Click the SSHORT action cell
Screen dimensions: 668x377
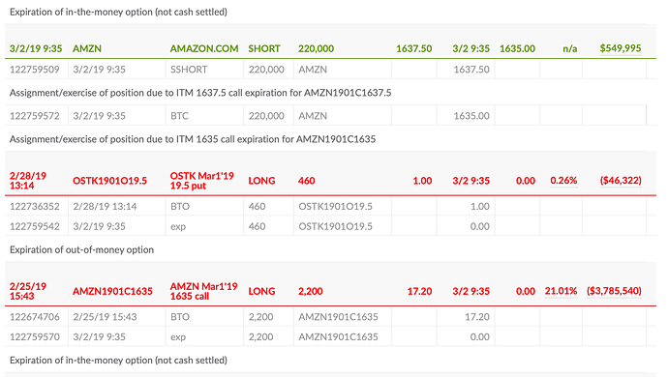pyautogui.click(x=189, y=70)
